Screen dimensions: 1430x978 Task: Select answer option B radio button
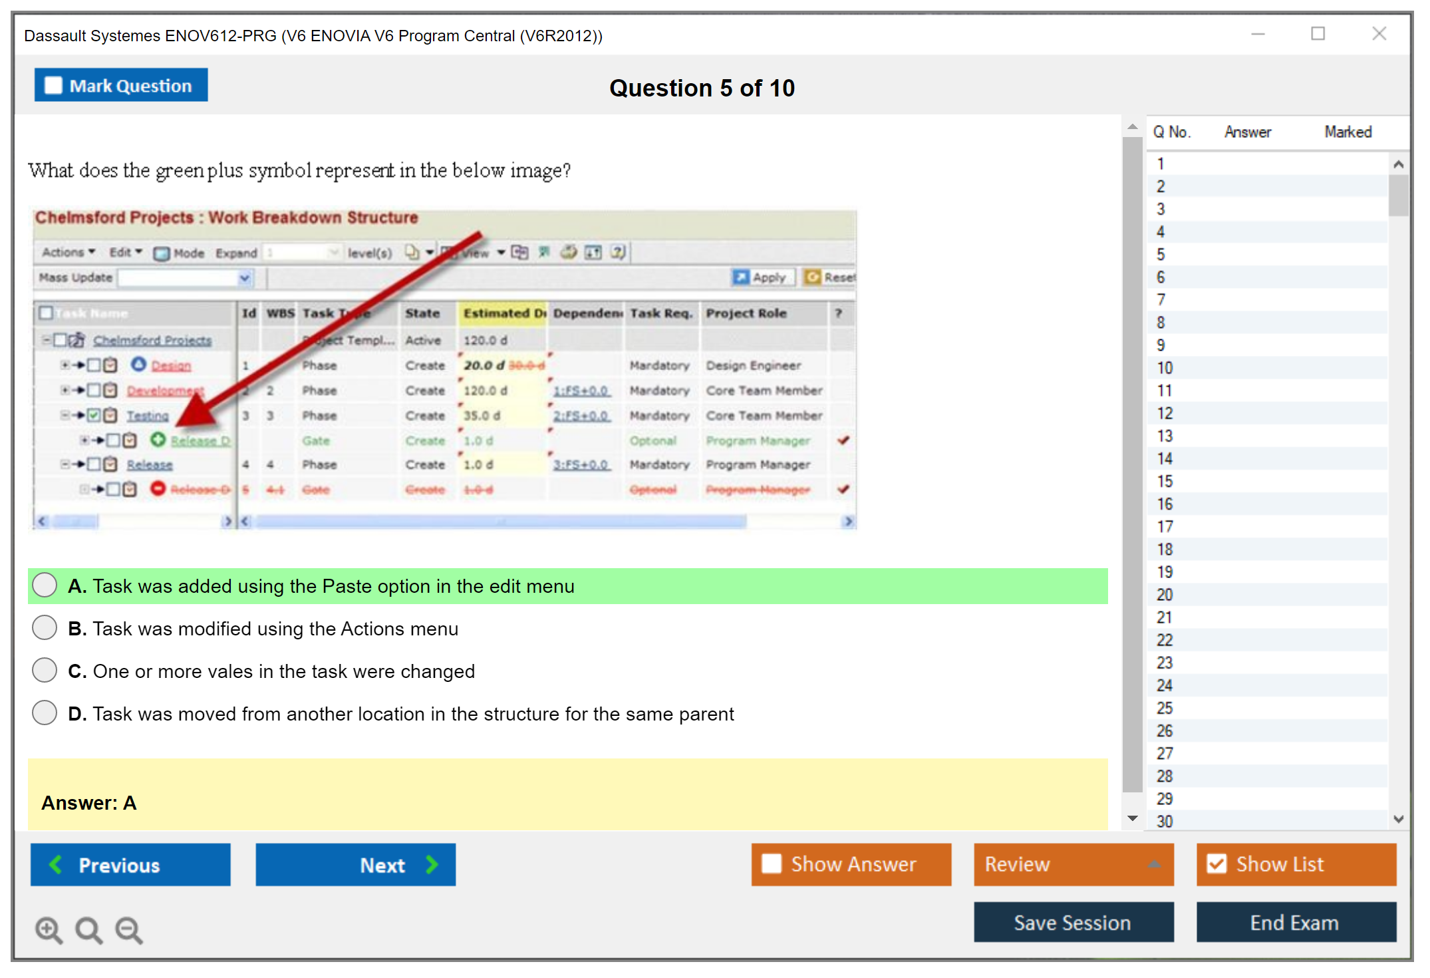point(45,627)
